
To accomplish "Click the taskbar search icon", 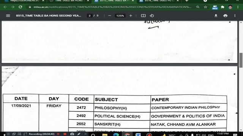I will 93,135.
